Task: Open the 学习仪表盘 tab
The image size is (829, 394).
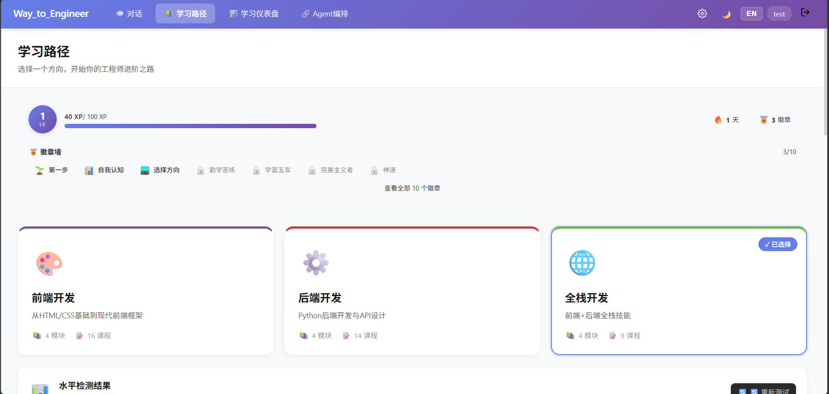Action: [254, 14]
